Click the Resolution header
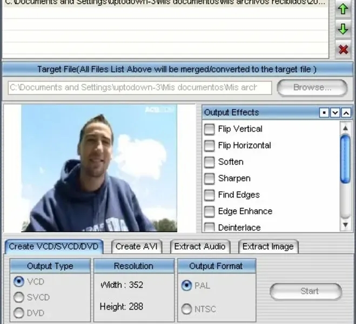 (x=134, y=266)
